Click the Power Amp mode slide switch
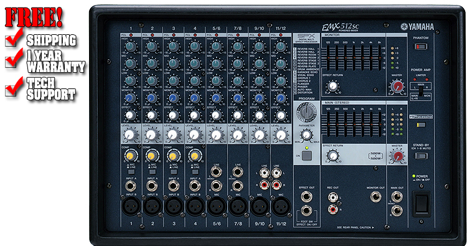This screenshot has width=467, height=246. pos(420,91)
